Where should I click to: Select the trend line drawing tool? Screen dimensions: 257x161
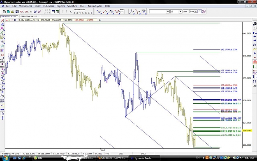2,21
